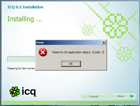Click the outlined flower graphic at lower right
The height and width of the screenshot is (106, 140).
point(124,54)
